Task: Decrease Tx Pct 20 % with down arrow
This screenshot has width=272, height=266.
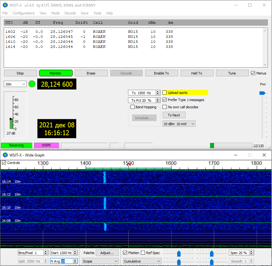Action: (x=157, y=101)
